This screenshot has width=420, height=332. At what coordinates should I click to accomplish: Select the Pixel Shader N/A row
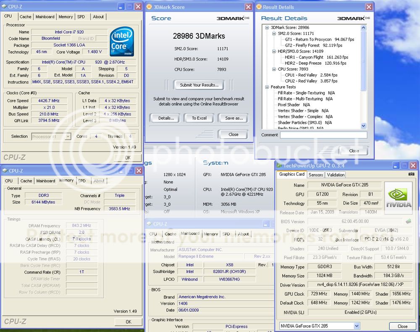point(294,105)
